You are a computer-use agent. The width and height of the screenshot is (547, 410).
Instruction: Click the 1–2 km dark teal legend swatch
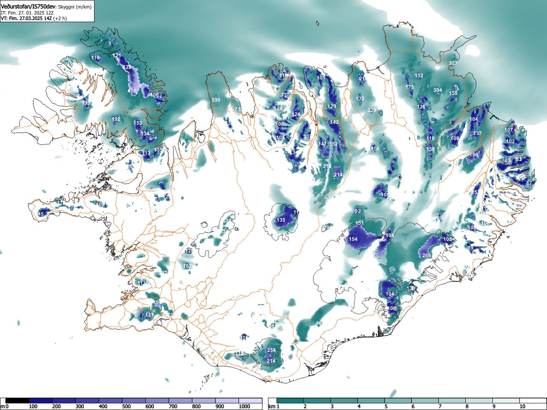click(291, 401)
